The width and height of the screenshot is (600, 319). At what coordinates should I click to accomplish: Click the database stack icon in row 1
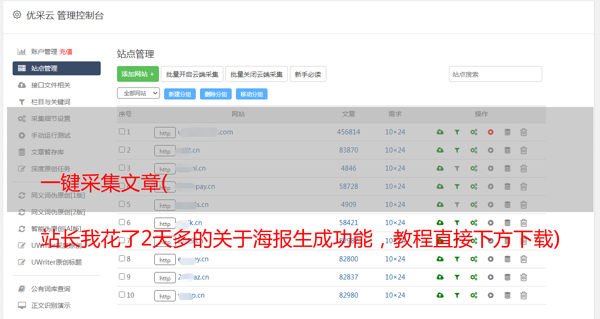tap(507, 132)
